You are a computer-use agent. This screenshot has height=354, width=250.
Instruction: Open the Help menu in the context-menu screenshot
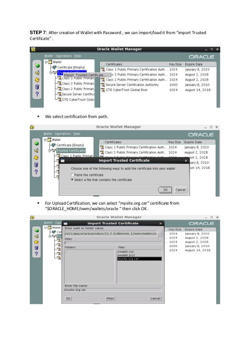(78, 56)
